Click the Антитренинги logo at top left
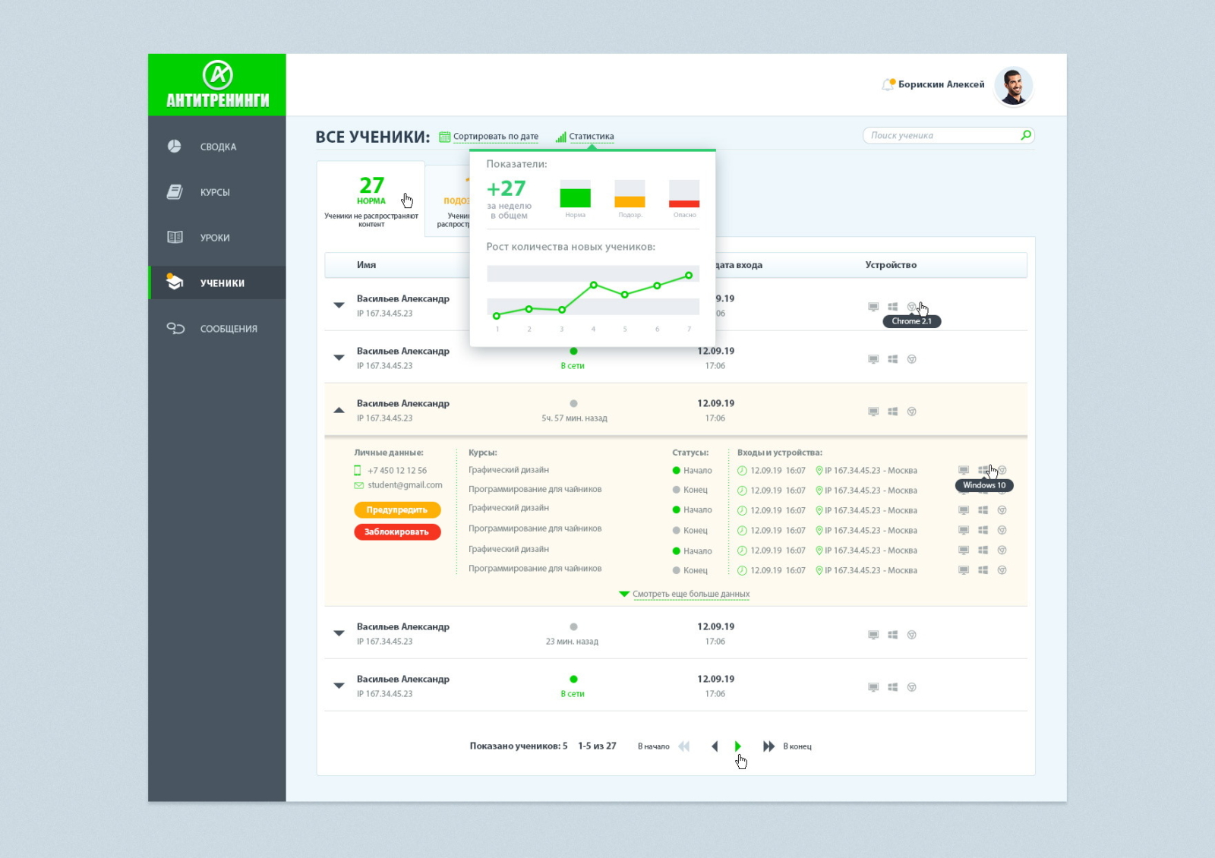Viewport: 1215px width, 858px height. [216, 84]
